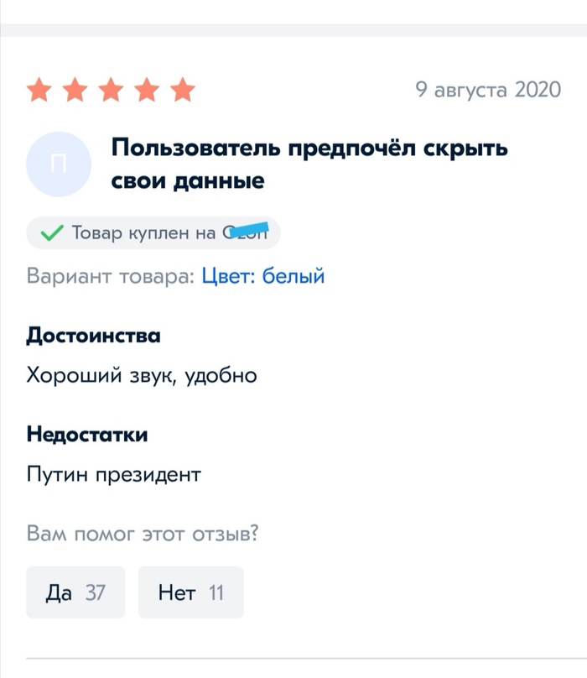
Task: Click the fifth rating star
Action: tap(183, 90)
